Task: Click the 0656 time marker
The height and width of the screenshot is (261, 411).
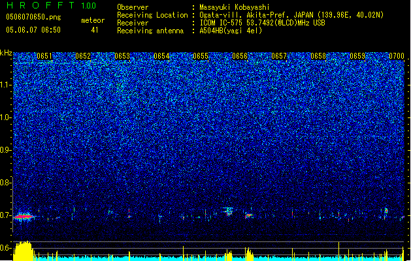Action: click(x=240, y=56)
